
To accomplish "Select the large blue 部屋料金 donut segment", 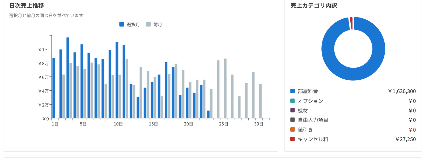I will 353,74.
